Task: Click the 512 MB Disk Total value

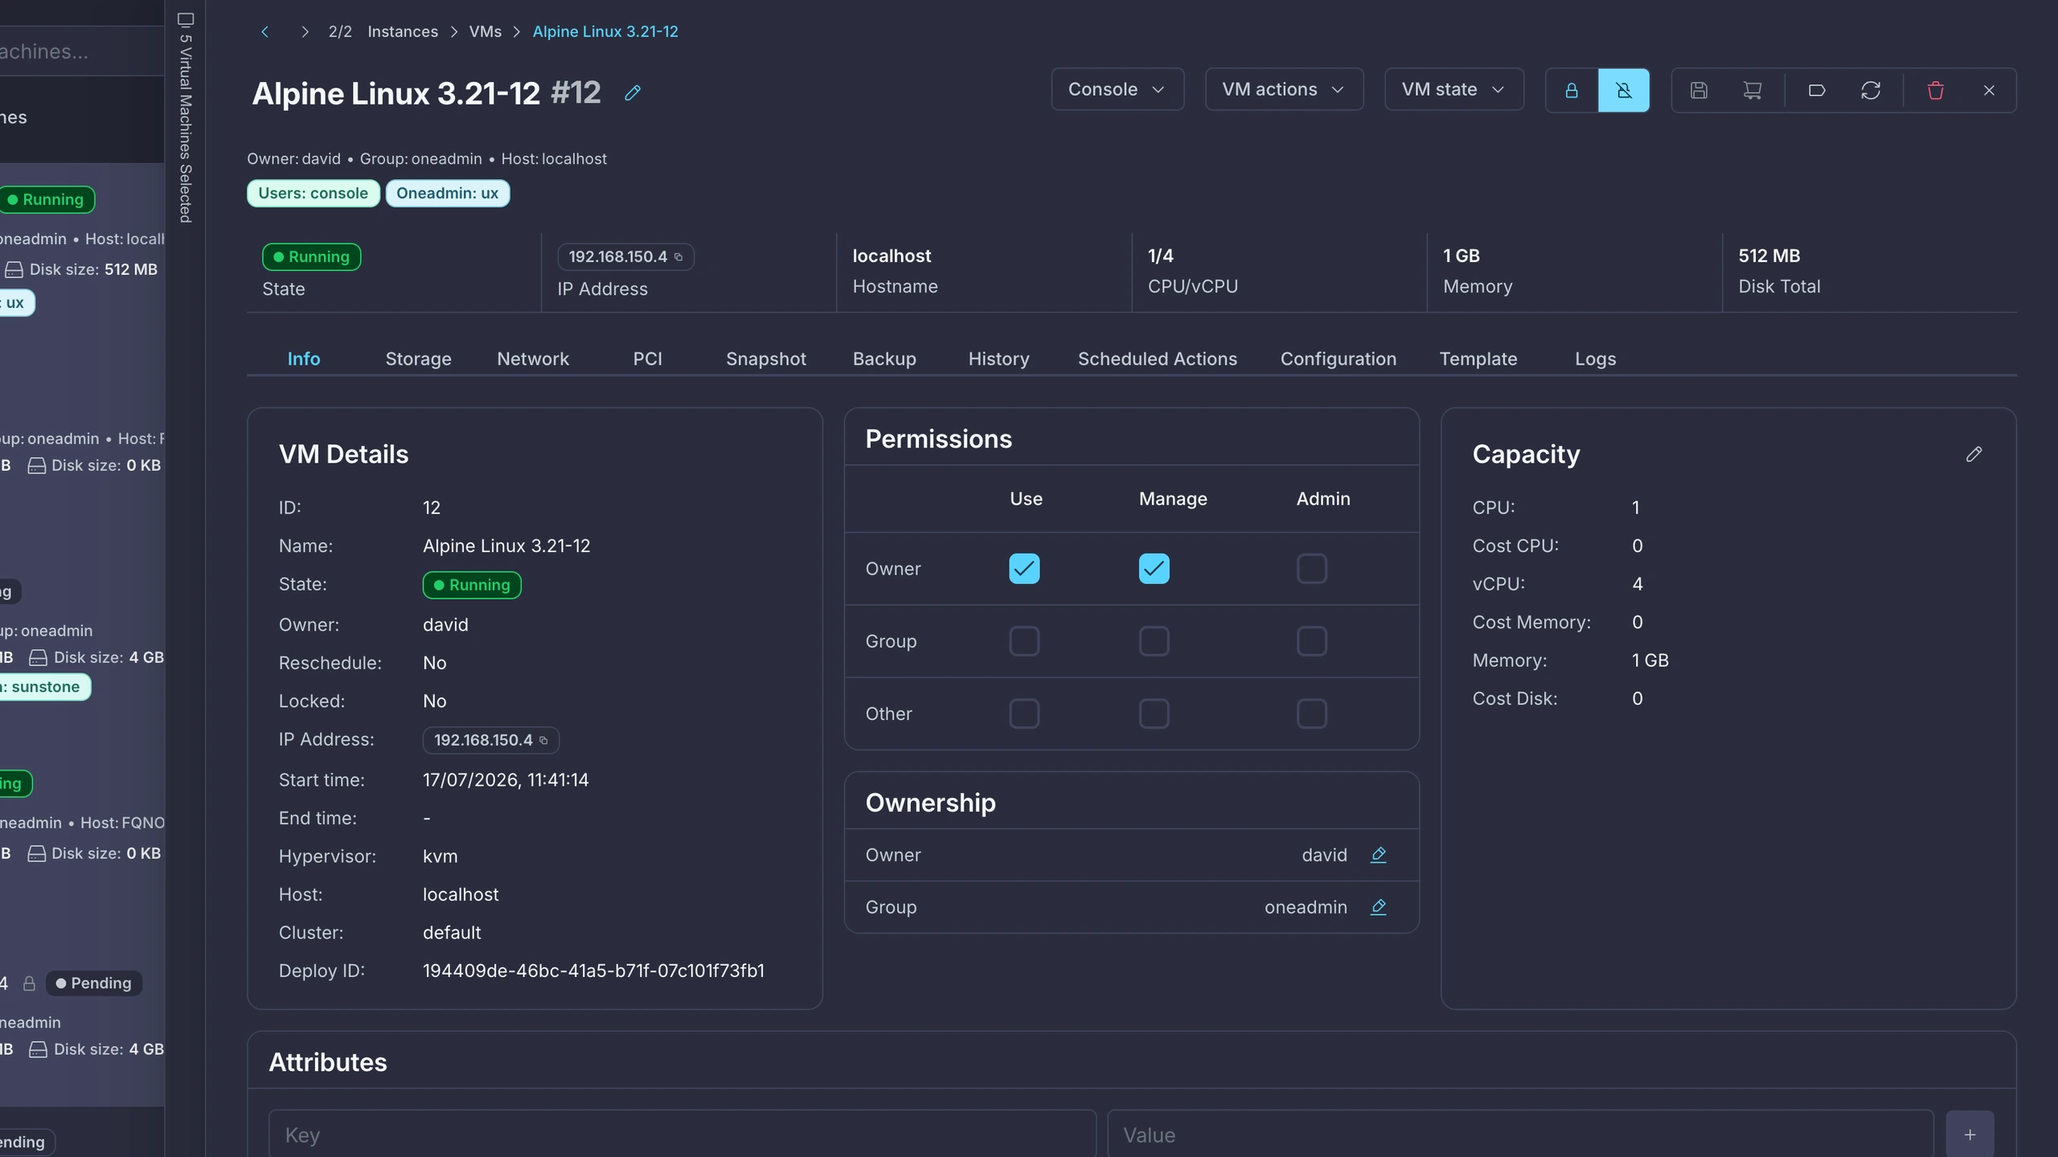Action: coord(1769,256)
